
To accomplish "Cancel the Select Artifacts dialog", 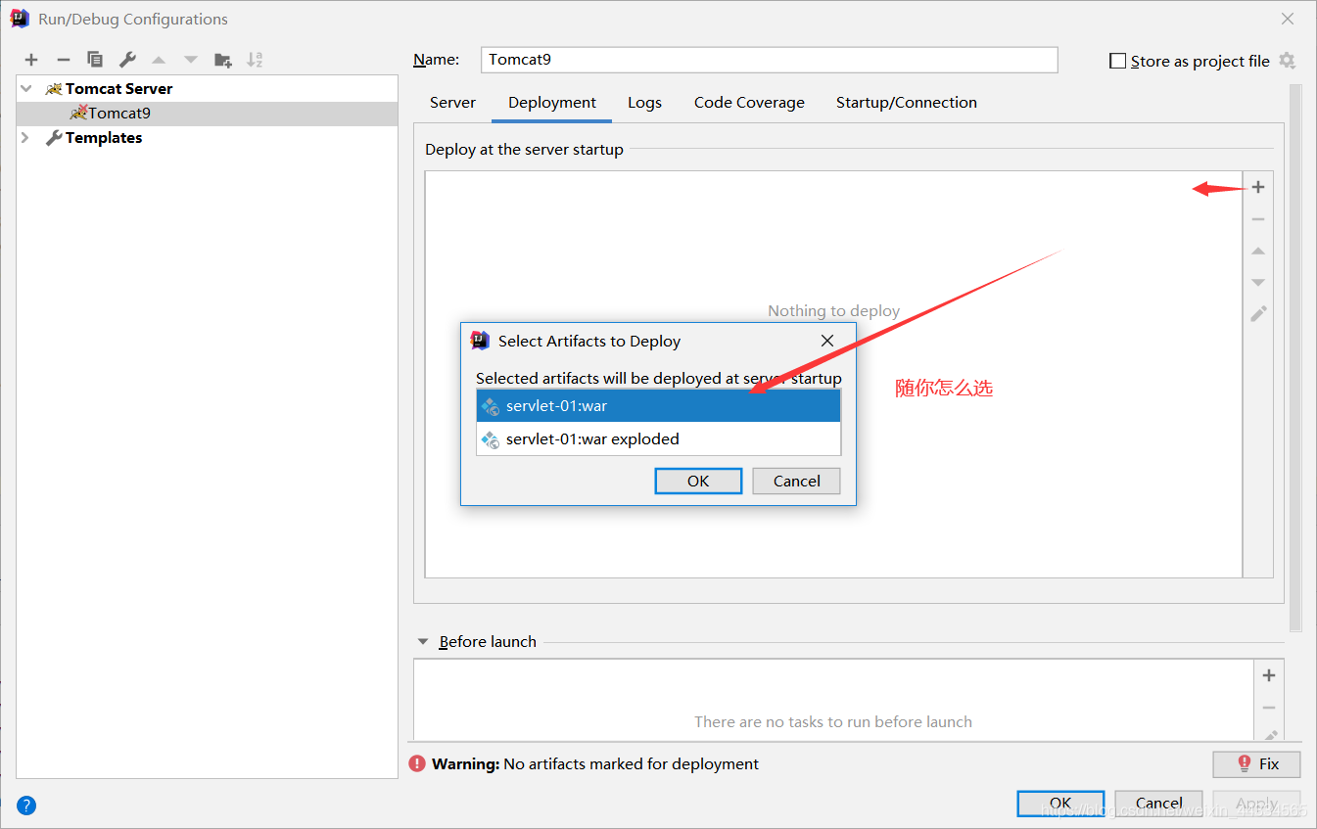I will 797,481.
